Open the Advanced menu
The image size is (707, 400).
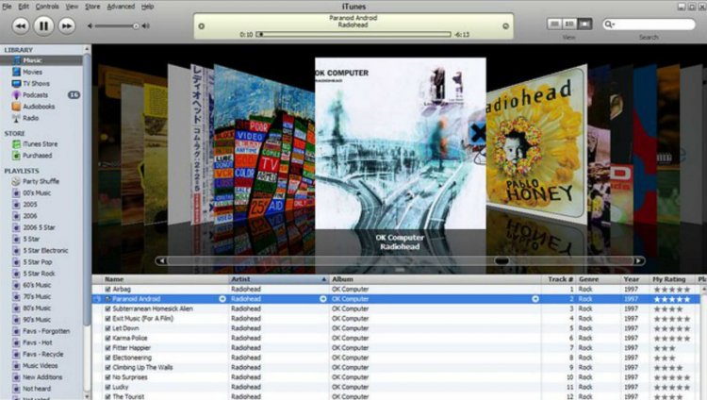coord(121,7)
